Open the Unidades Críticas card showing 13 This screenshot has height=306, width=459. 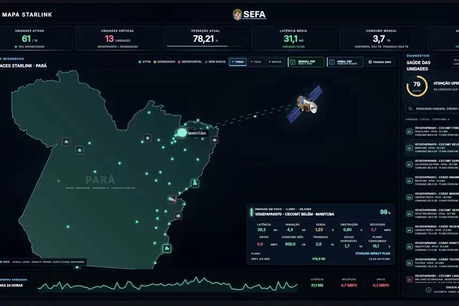(117, 38)
